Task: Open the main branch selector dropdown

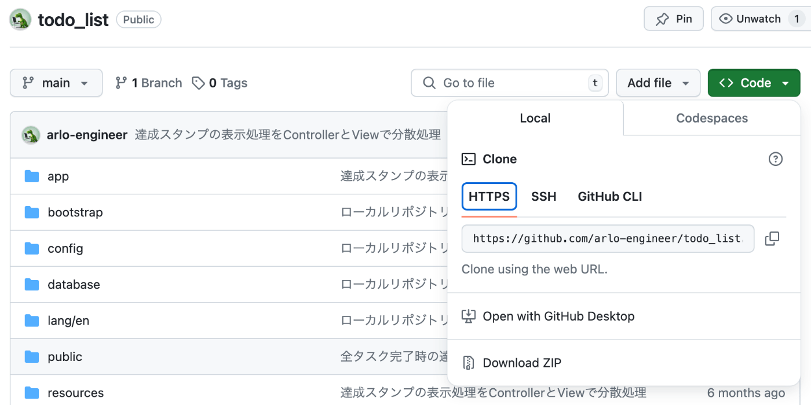Action: pyautogui.click(x=56, y=83)
